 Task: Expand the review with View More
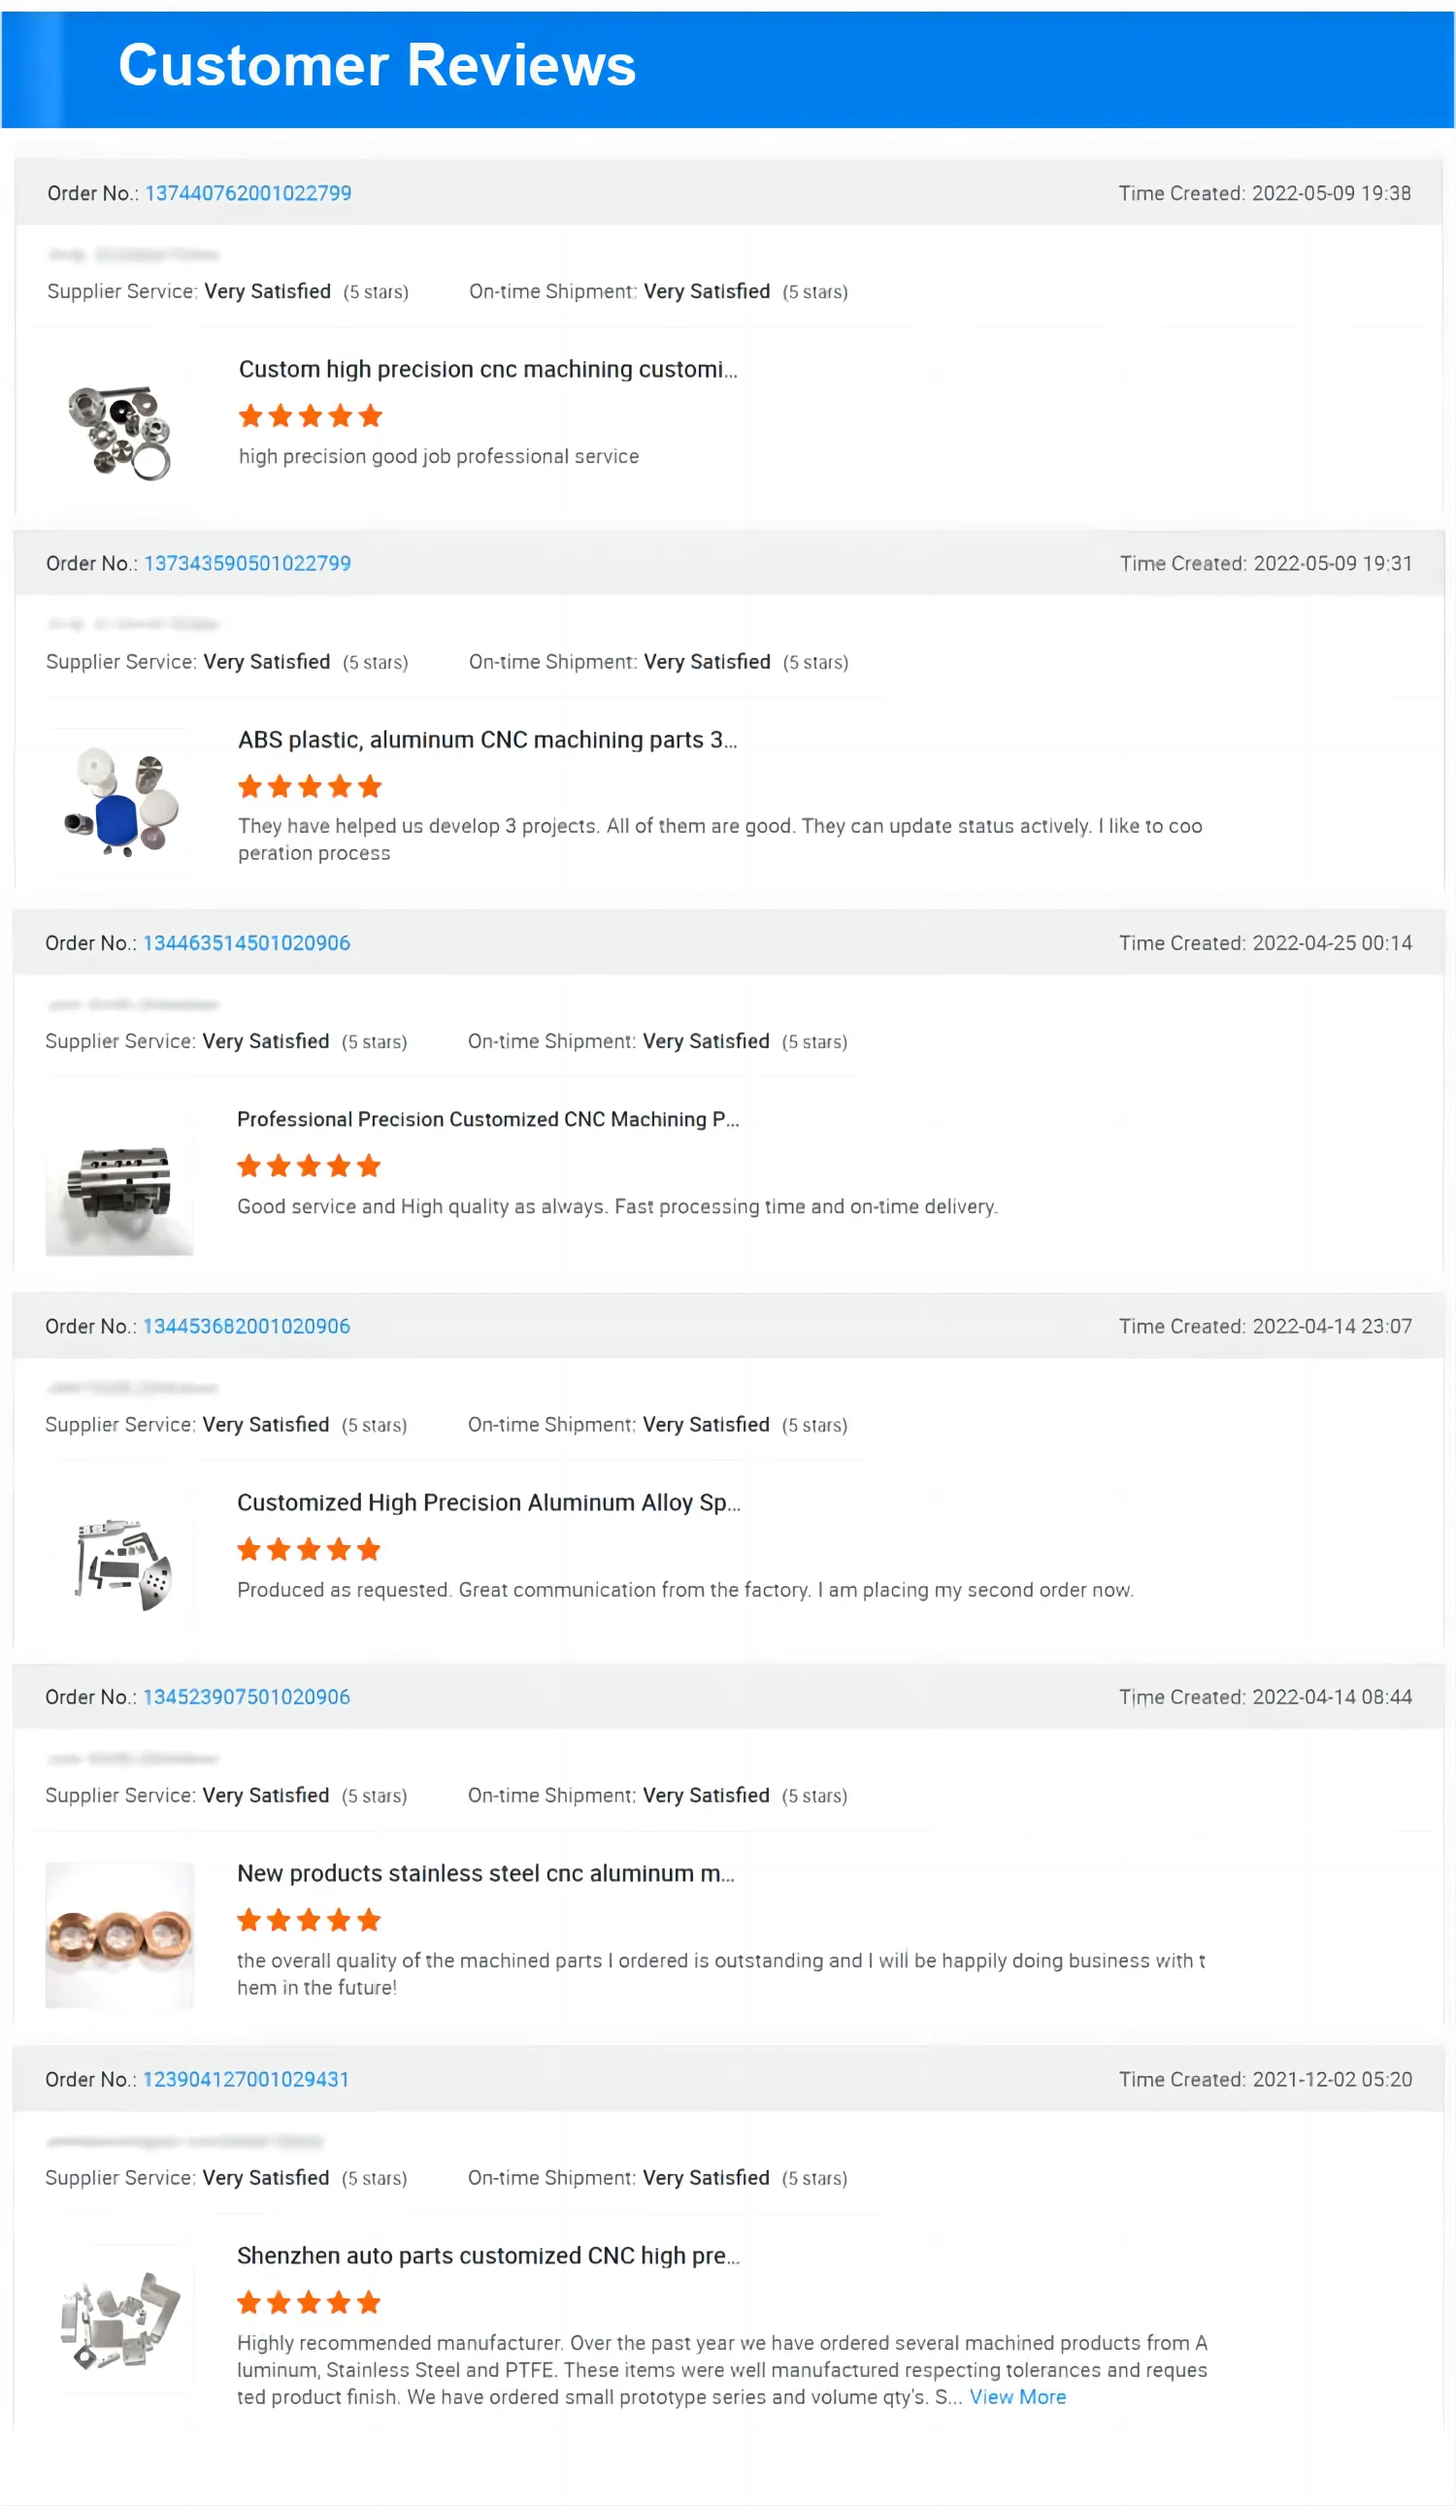(x=1017, y=2396)
